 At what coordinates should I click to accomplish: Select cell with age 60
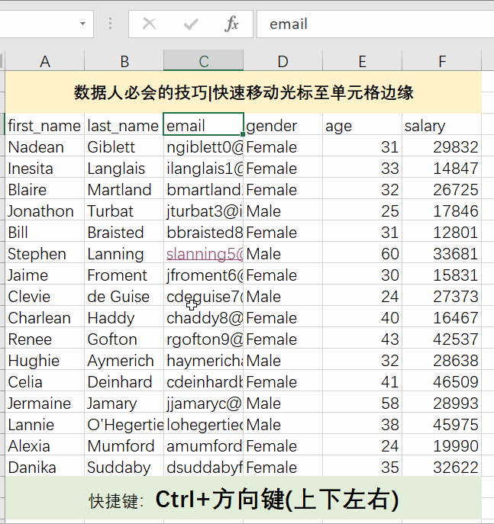click(362, 253)
